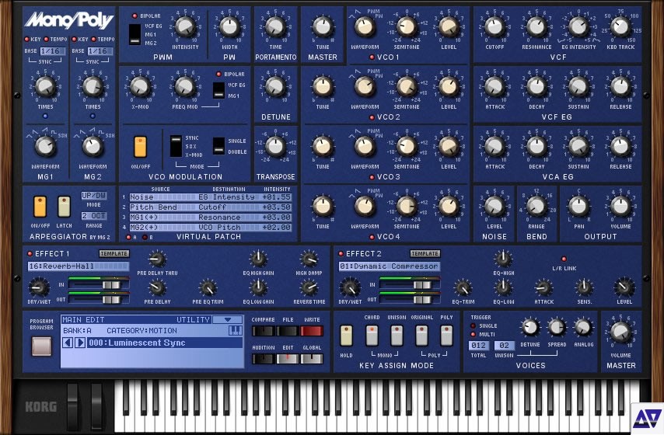
Task: Click the Compare button
Action: [263, 331]
